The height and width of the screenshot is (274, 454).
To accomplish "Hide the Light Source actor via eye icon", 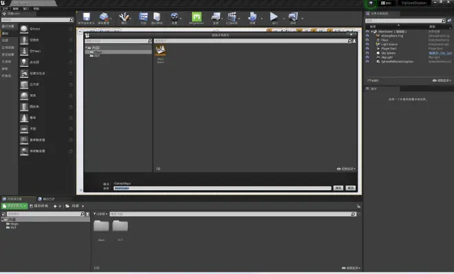I will (367, 44).
